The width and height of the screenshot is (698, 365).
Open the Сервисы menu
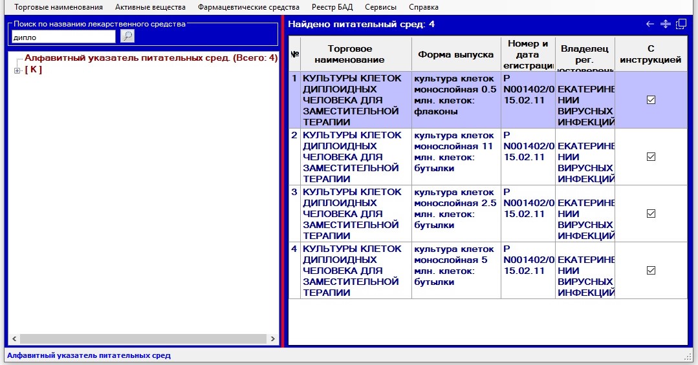[380, 7]
